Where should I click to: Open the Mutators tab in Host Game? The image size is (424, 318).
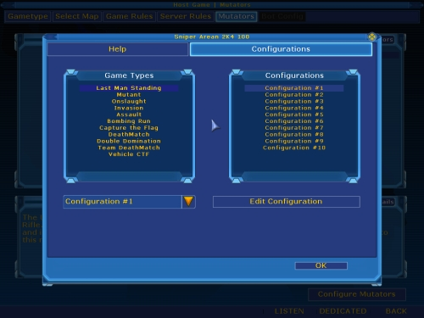(237, 16)
